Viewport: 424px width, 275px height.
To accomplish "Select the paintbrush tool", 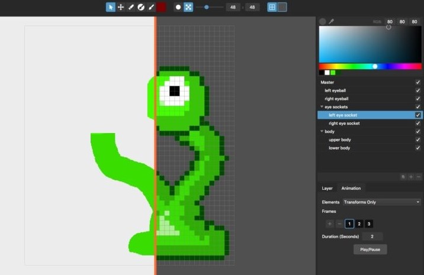I will [x=151, y=7].
